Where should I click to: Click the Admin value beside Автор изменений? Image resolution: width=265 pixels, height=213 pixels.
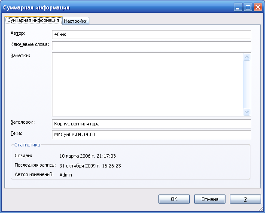66,175
